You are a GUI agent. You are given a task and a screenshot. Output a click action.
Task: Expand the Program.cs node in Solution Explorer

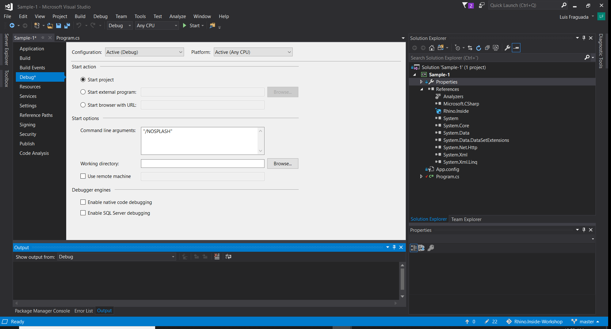421,176
